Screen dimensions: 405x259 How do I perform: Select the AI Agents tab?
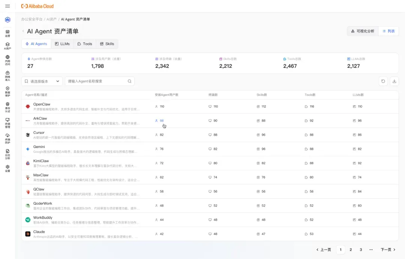click(36, 44)
